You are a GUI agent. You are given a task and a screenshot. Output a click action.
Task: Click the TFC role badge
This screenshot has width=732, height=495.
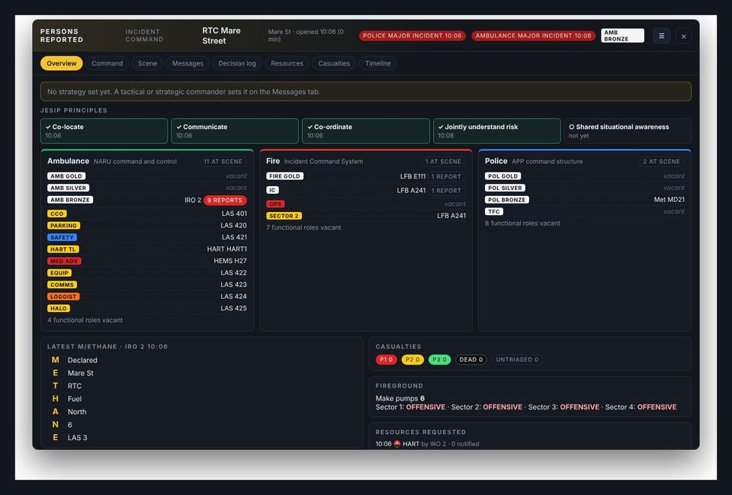click(x=494, y=211)
